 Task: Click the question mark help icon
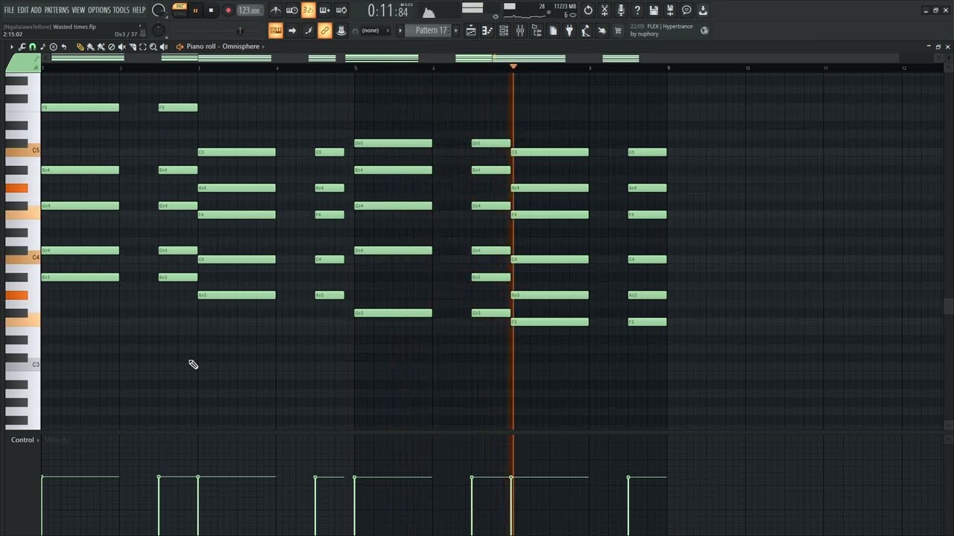tap(637, 10)
